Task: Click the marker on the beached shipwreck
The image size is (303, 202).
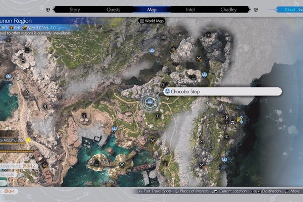Action: pos(45,166)
